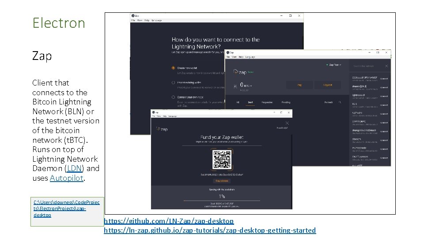This screenshot has width=424, height=238.
Task: Open the File menu in the onboarding window
Action: (x=133, y=20)
